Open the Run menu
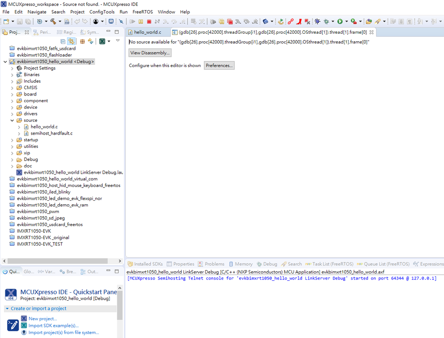This screenshot has width=444, height=338. (124, 12)
